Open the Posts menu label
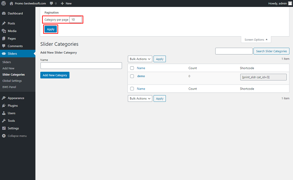The width and height of the screenshot is (293, 180). pos(11,23)
